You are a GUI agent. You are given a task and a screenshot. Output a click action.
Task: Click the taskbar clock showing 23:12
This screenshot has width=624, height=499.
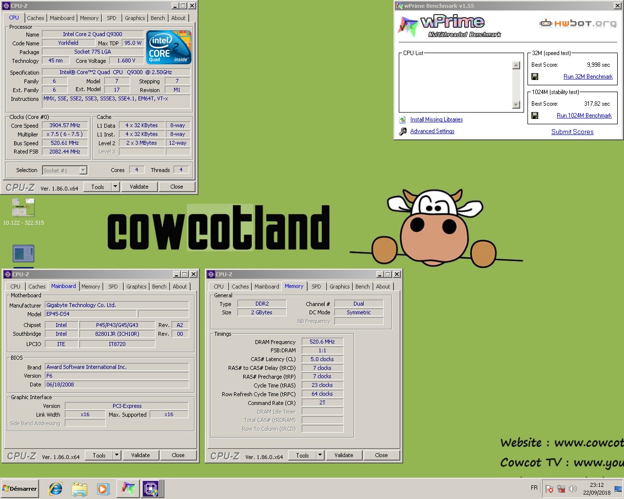point(597,489)
